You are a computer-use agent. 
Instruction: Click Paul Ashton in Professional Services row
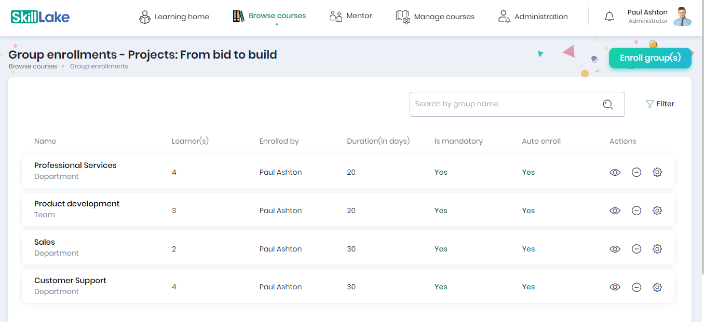[281, 172]
